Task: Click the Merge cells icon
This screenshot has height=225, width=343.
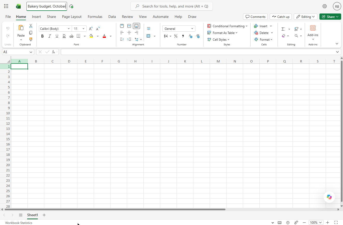Action: 148,36
